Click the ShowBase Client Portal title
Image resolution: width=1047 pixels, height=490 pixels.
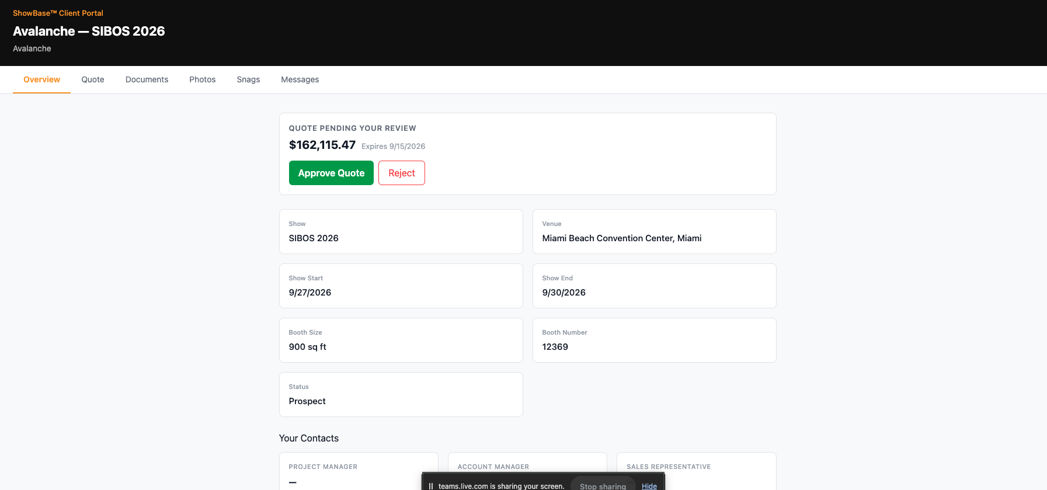tap(58, 13)
